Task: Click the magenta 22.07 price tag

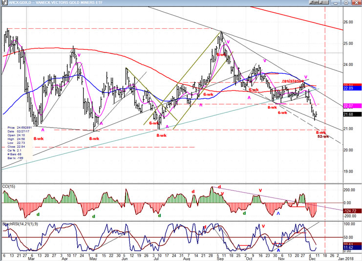Action: pyautogui.click(x=352, y=106)
